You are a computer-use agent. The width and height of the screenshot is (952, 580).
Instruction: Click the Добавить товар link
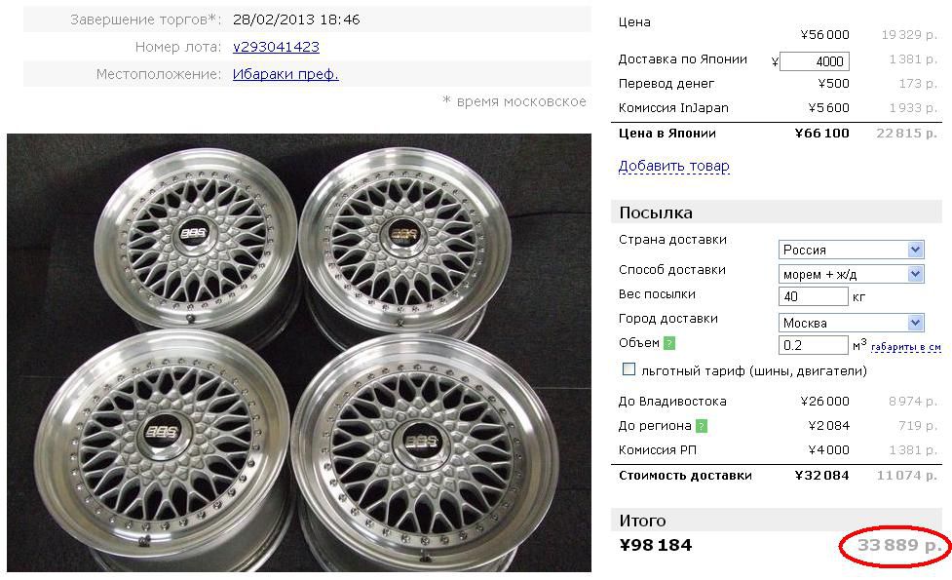coord(674,166)
